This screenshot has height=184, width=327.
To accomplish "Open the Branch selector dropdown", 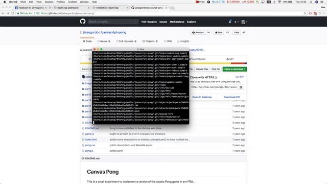I will tap(86, 69).
